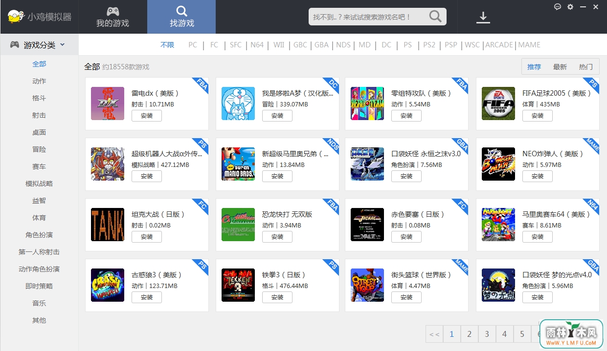This screenshot has height=351, width=607.
Task: Select the 冒险 category in the sidebar
Action: tap(39, 149)
